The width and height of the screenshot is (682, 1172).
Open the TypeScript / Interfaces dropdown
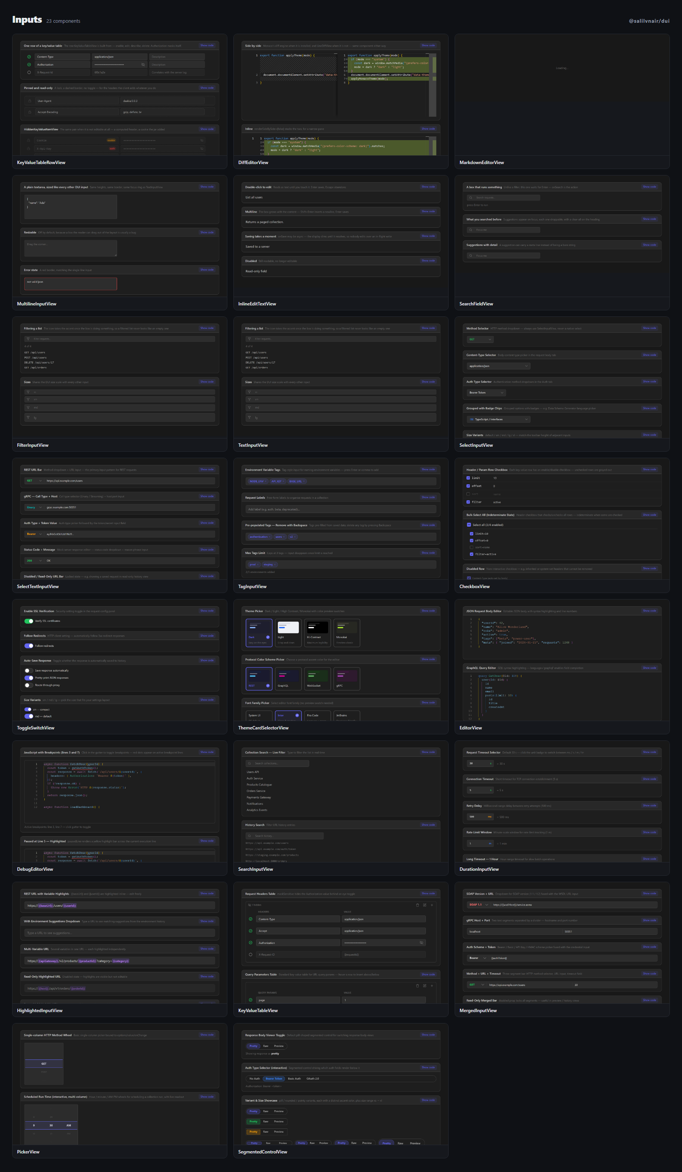(498, 419)
